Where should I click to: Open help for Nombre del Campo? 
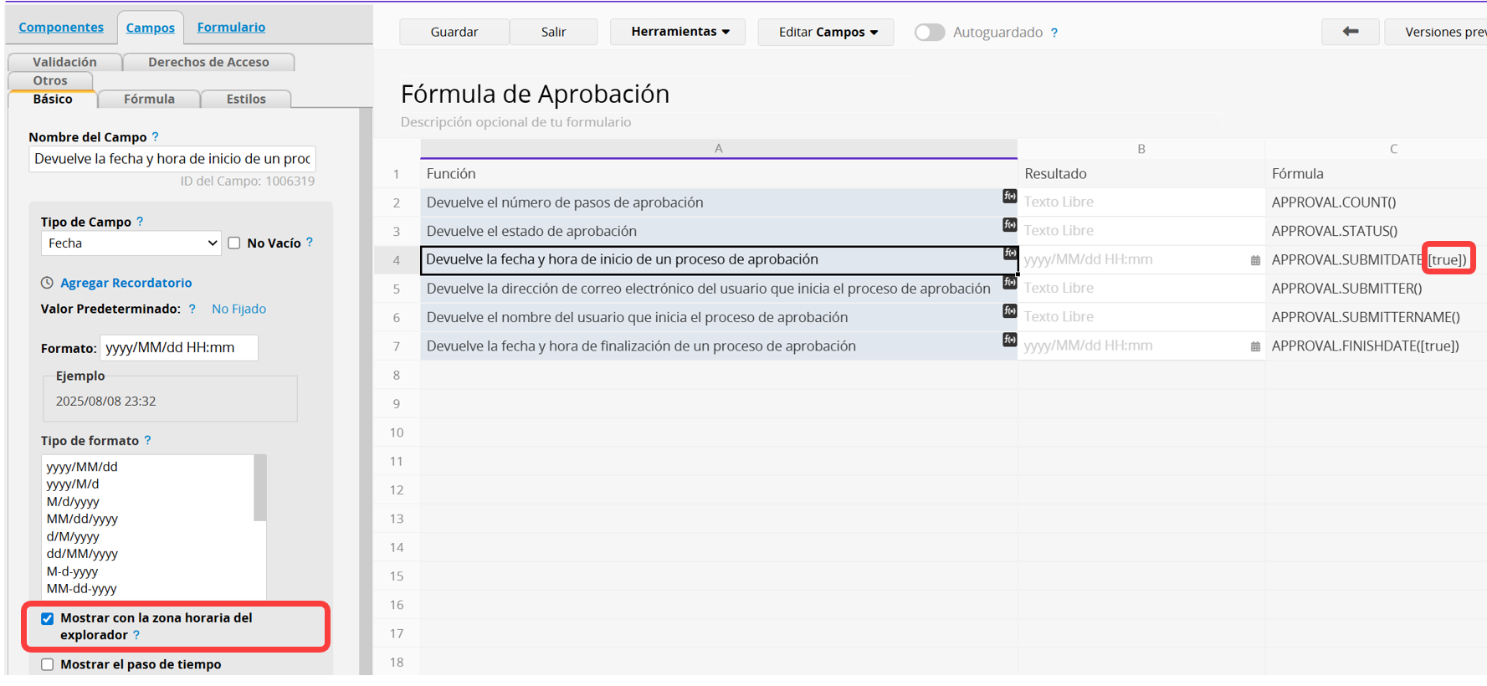pyautogui.click(x=155, y=136)
